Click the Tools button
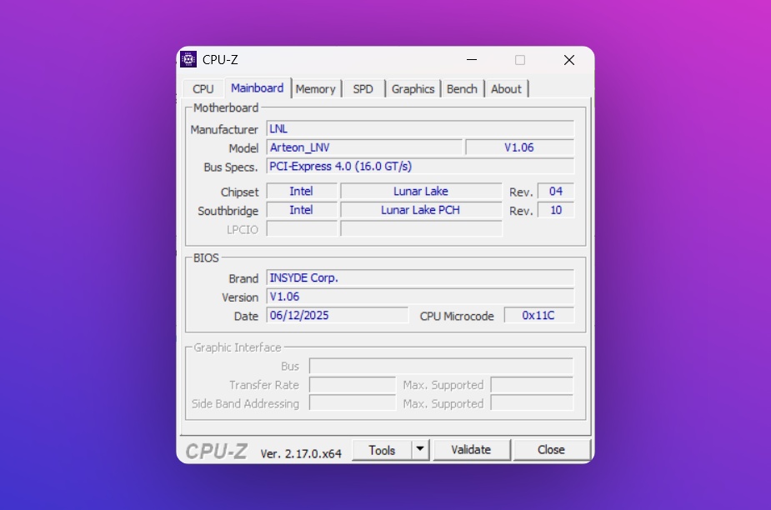 382,450
